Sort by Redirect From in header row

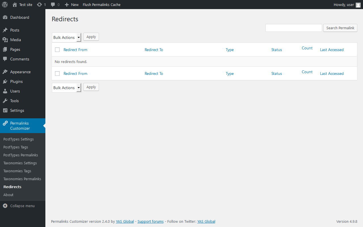(x=75, y=50)
